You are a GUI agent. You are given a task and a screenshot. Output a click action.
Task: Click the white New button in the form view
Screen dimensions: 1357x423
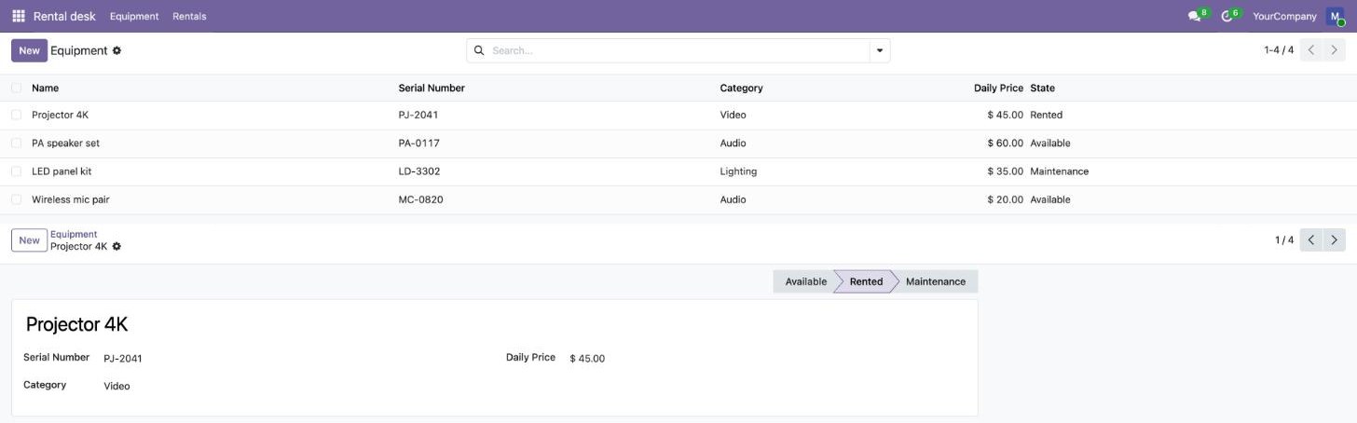point(29,240)
